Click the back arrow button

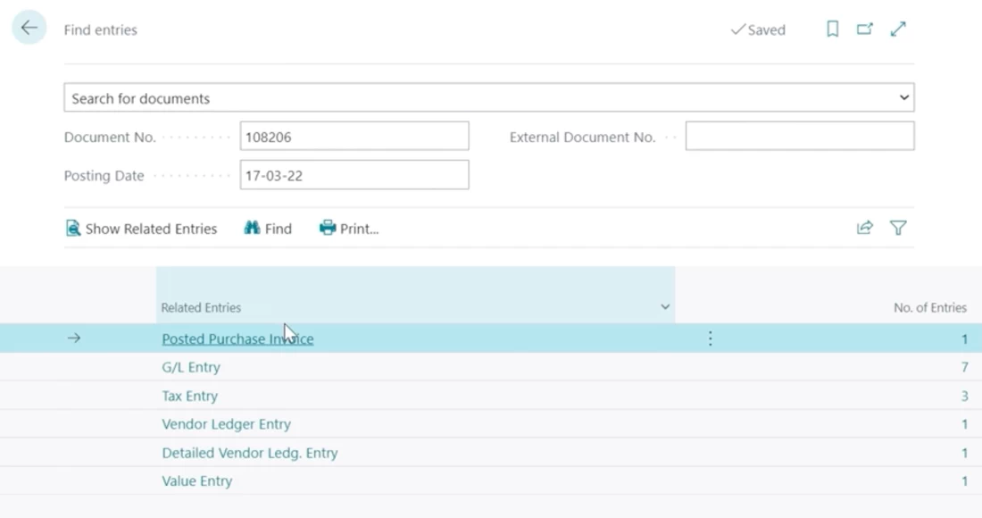(29, 29)
